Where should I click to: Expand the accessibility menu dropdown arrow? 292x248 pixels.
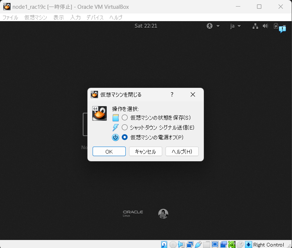[x=218, y=26]
